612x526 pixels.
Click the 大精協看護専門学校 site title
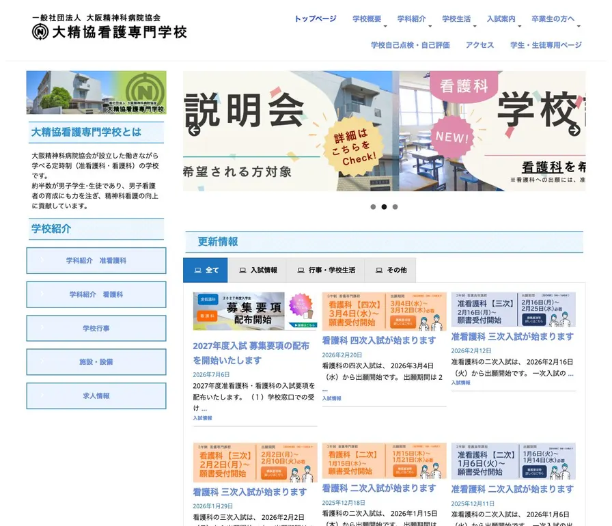(x=120, y=32)
